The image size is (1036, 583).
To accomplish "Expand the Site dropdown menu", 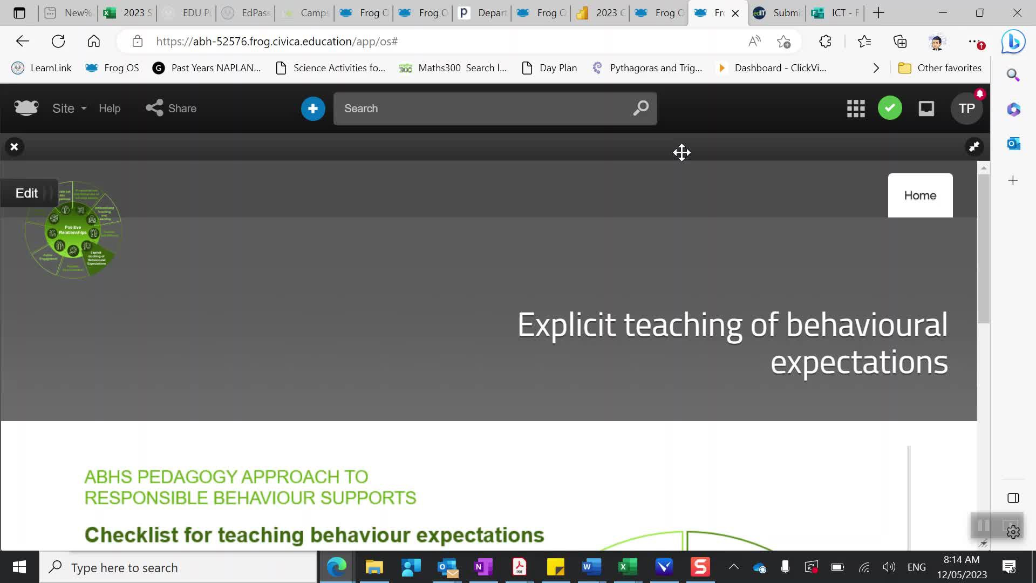I will click(69, 109).
